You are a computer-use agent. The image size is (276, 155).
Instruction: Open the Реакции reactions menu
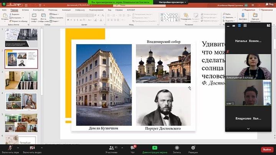point(193,149)
